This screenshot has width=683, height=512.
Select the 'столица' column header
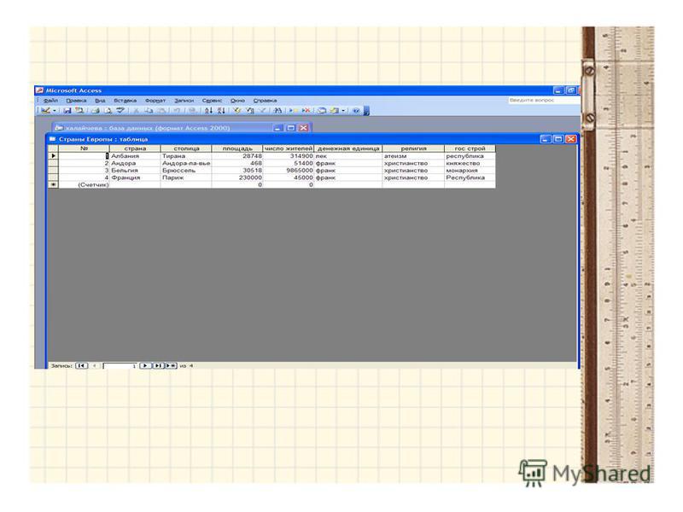click(x=186, y=148)
